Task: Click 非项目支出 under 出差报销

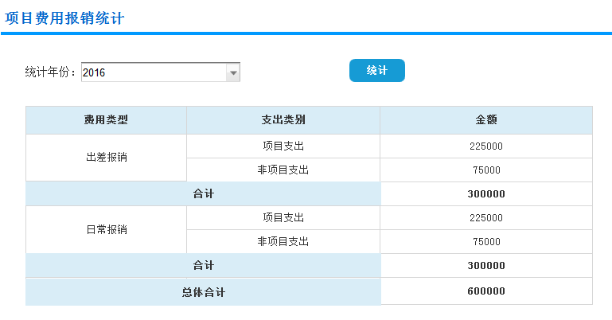Action: pos(283,170)
